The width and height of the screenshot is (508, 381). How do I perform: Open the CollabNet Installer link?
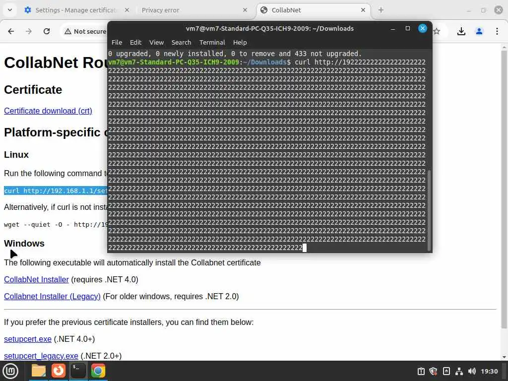pyautogui.click(x=36, y=279)
